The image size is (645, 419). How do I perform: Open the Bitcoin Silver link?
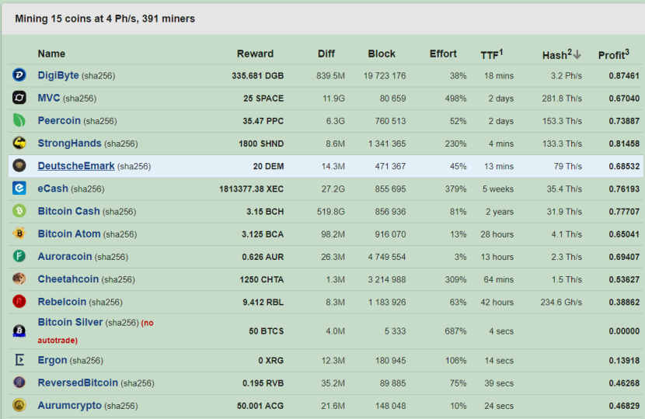pos(70,322)
